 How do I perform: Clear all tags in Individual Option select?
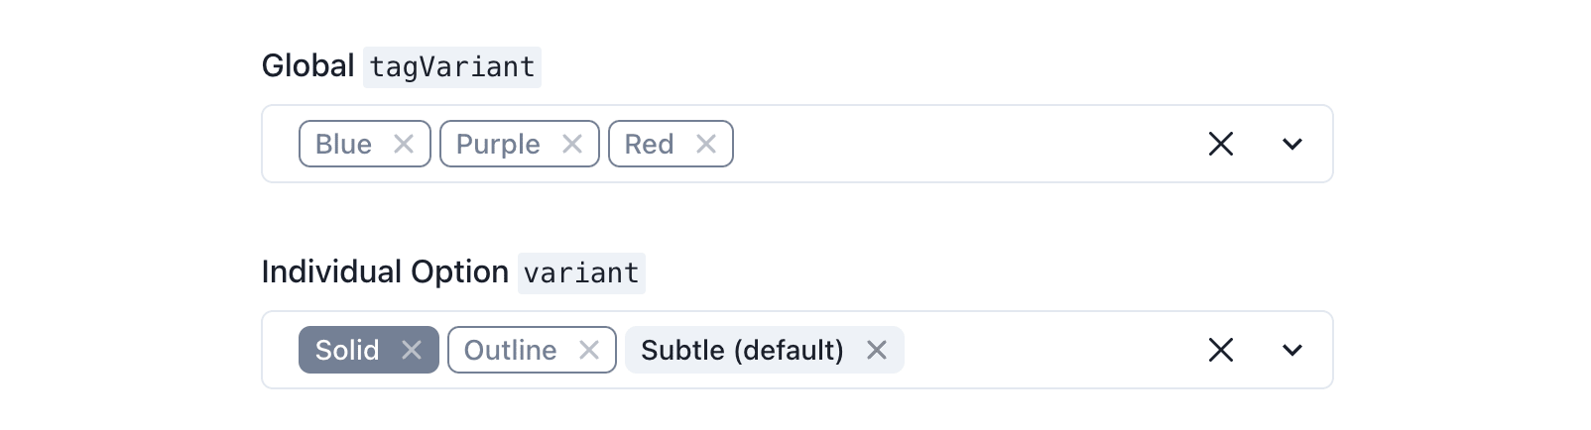coord(1221,351)
